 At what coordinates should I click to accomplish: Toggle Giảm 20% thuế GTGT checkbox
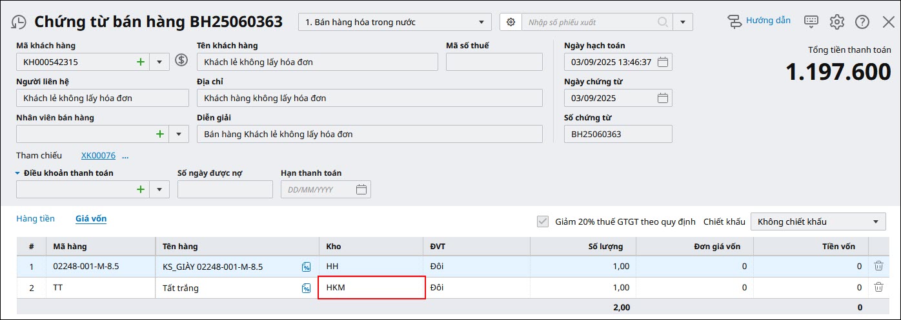click(543, 221)
